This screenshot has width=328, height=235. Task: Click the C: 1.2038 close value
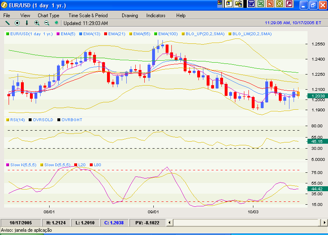[x=114, y=223]
